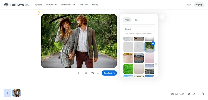The image size is (208, 100).
Task: Switch to the Photo tab
Action: [x=127, y=20]
